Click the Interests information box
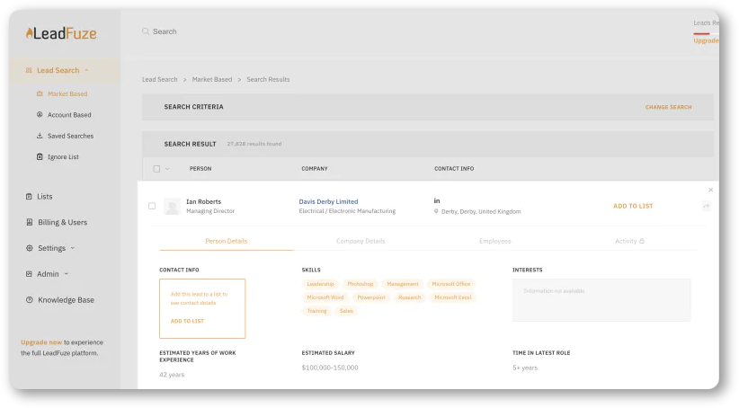739x408 pixels. pos(601,300)
